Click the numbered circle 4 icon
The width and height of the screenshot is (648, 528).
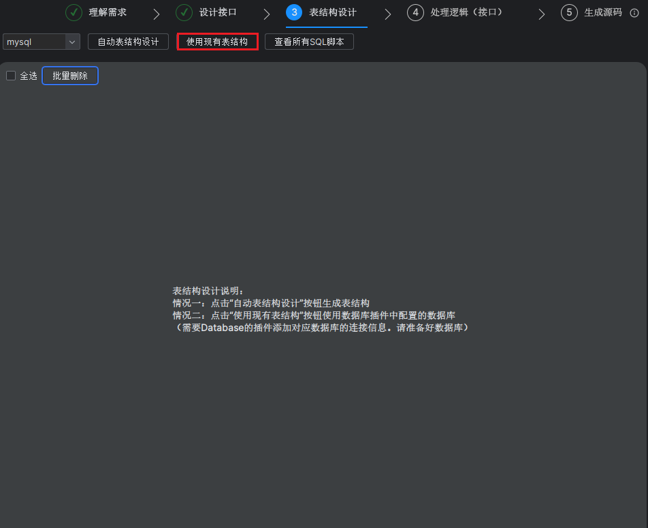tap(415, 12)
